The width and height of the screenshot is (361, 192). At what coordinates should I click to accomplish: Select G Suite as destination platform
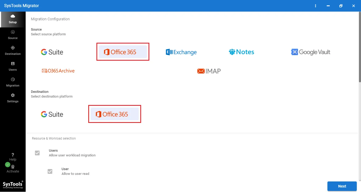tap(52, 114)
